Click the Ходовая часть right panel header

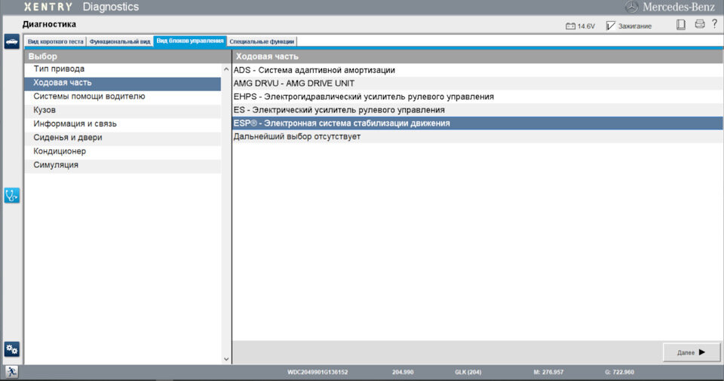(x=477, y=56)
